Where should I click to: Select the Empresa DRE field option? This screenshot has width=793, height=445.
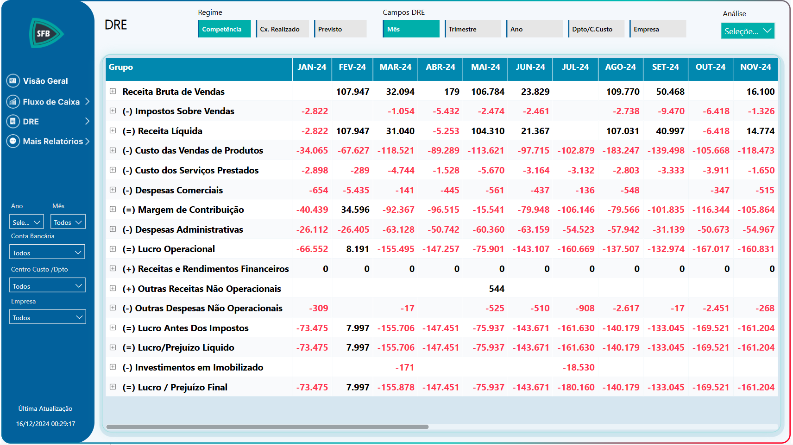coord(658,29)
